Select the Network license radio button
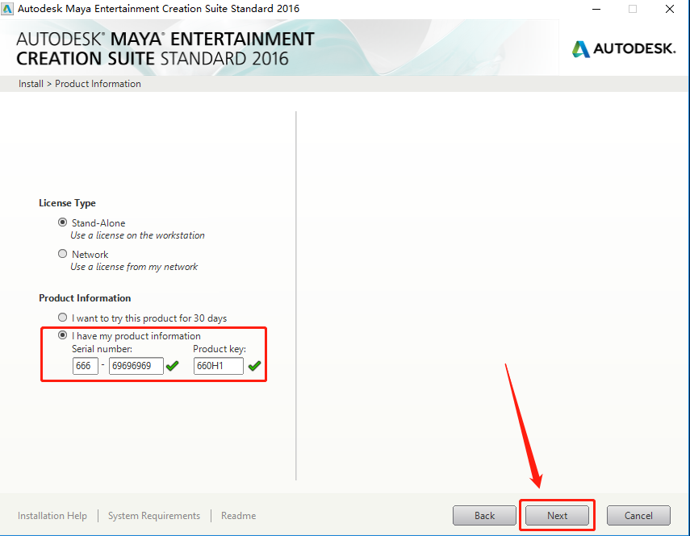This screenshot has width=690, height=536. (x=62, y=254)
